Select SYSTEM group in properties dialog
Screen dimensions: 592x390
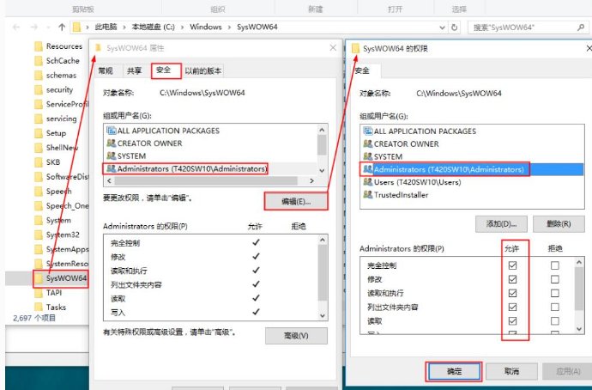tap(126, 155)
